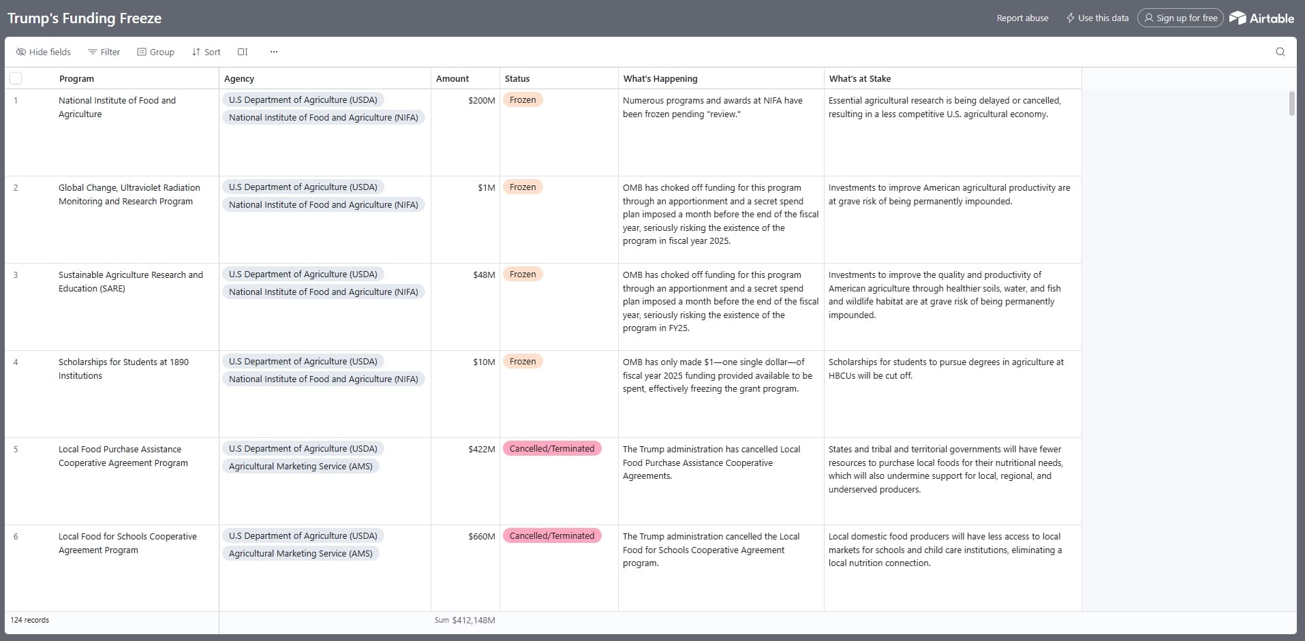The image size is (1305, 641).
Task: Open the Group menu
Action: click(x=156, y=52)
